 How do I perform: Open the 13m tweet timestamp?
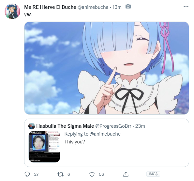pos(117,7)
